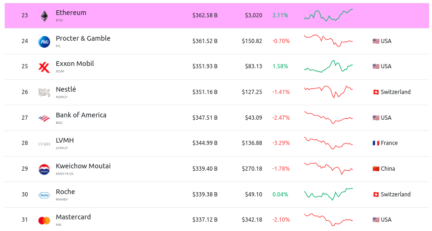
Task: Click the Roche green price sparkline
Action: (328, 194)
